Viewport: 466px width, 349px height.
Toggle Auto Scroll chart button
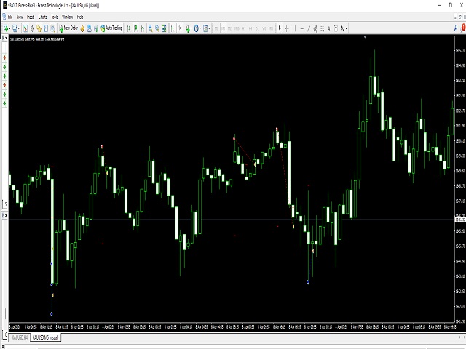coord(173,28)
